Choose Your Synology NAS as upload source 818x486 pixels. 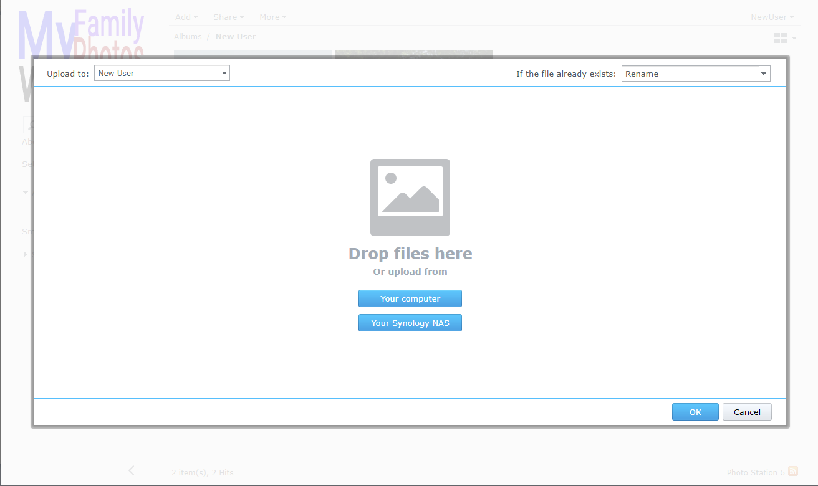tap(410, 323)
